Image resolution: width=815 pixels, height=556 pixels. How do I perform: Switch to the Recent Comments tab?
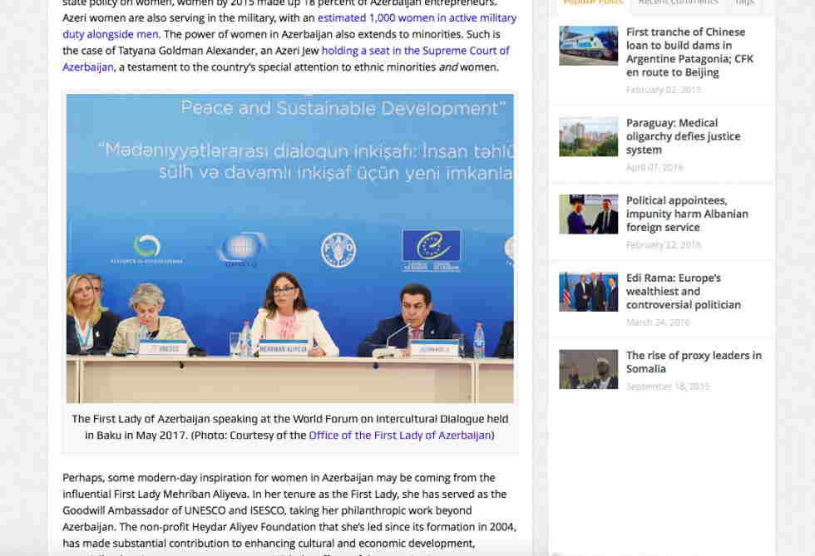coord(678,3)
